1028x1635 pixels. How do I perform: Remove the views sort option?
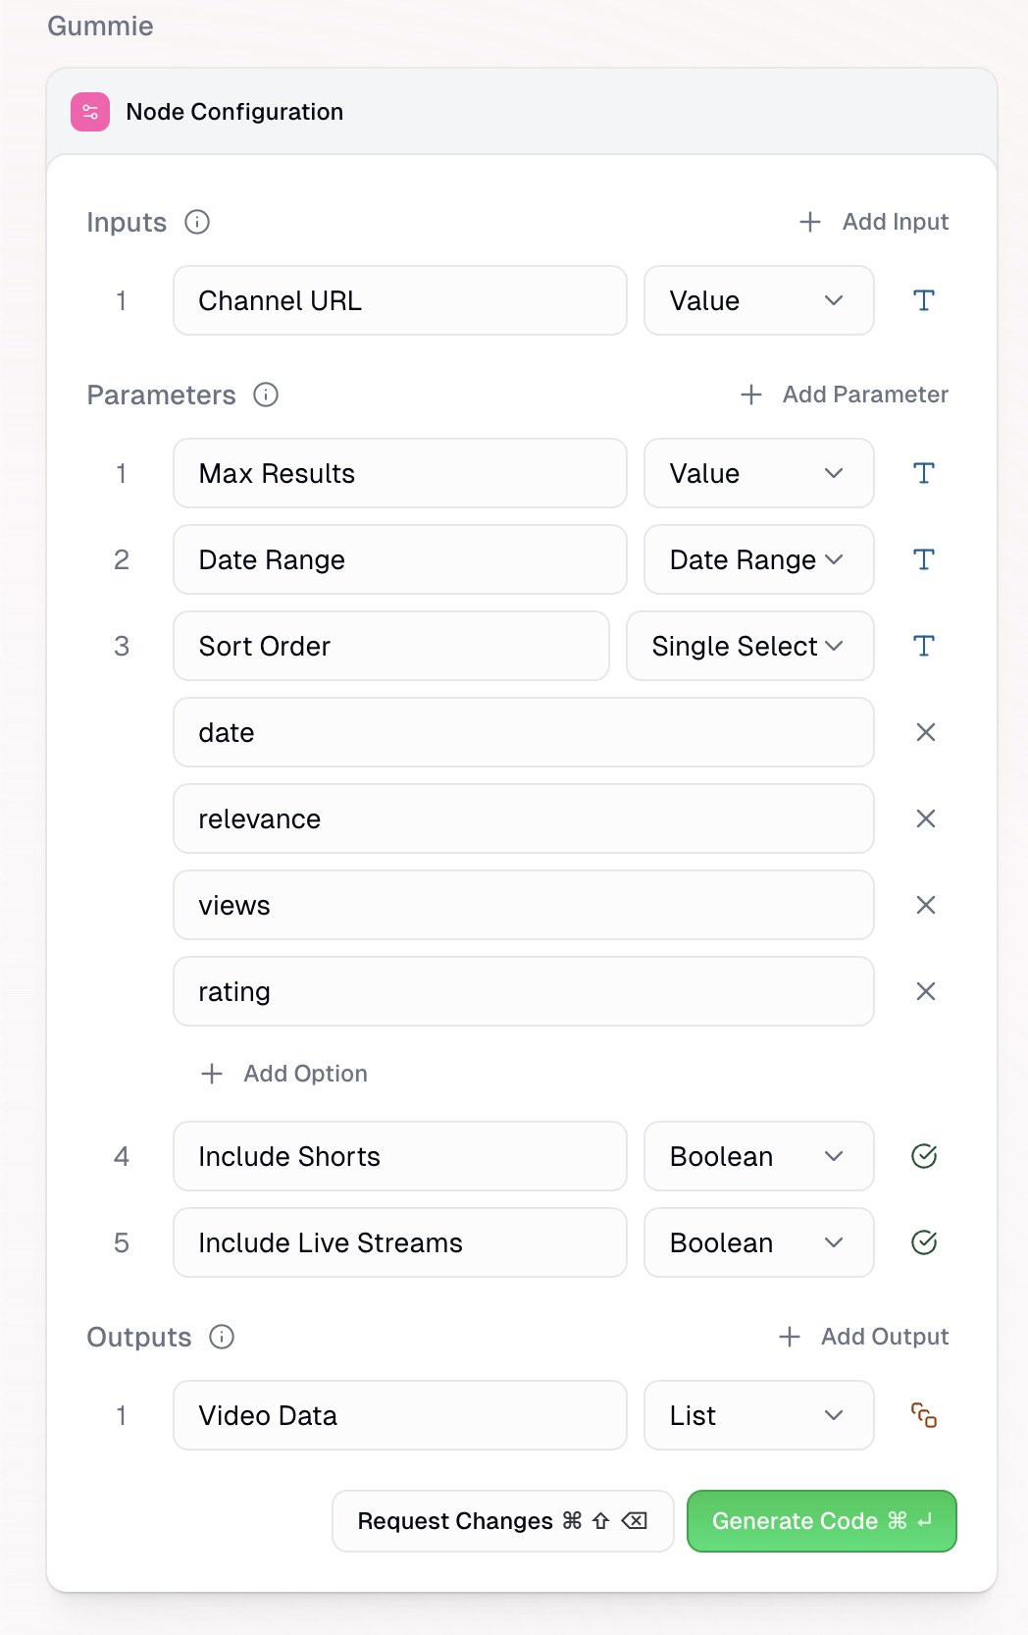[x=923, y=905]
